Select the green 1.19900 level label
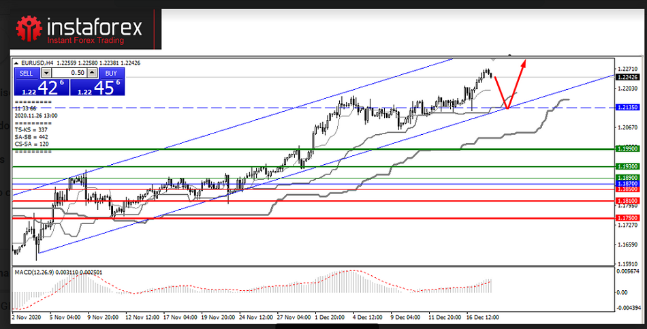 click(627, 148)
